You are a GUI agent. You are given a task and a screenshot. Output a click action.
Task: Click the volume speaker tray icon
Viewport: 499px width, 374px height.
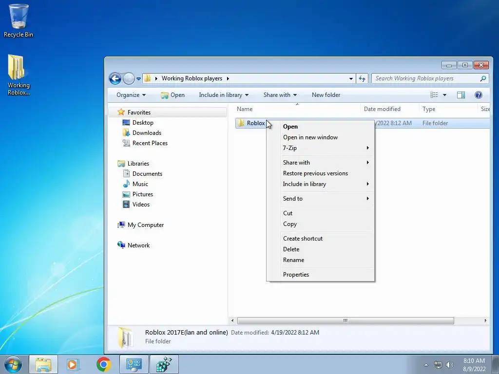click(x=450, y=365)
